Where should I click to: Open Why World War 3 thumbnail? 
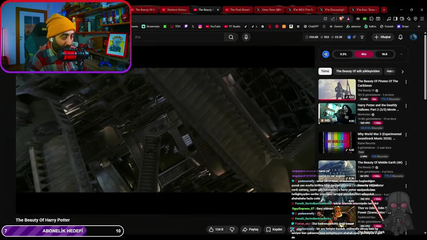[x=337, y=142]
